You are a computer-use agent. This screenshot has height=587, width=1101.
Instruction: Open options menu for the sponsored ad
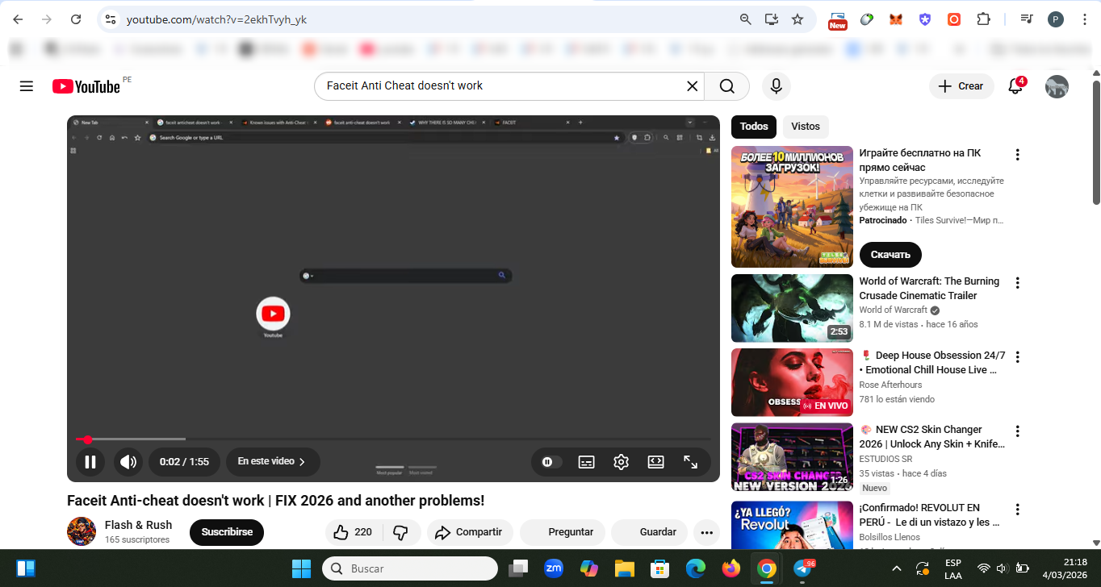1018,155
